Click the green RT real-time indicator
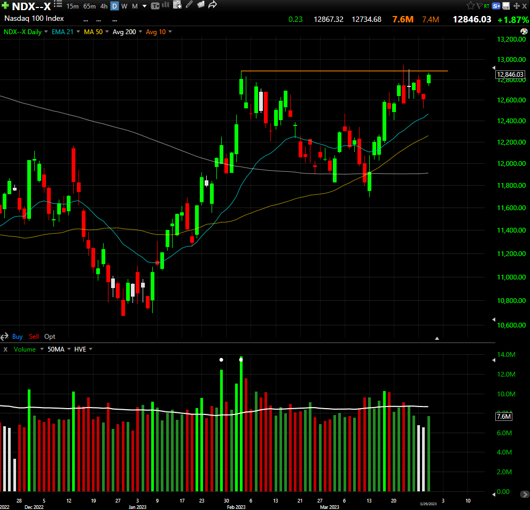The width and height of the screenshot is (530, 510). [487, 6]
